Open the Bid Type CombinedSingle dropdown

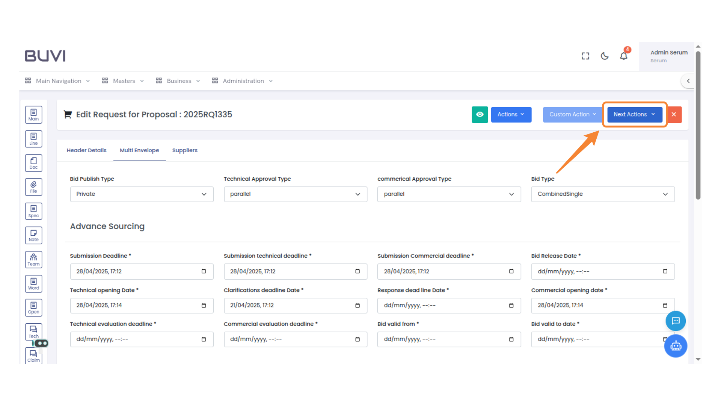[x=602, y=194]
